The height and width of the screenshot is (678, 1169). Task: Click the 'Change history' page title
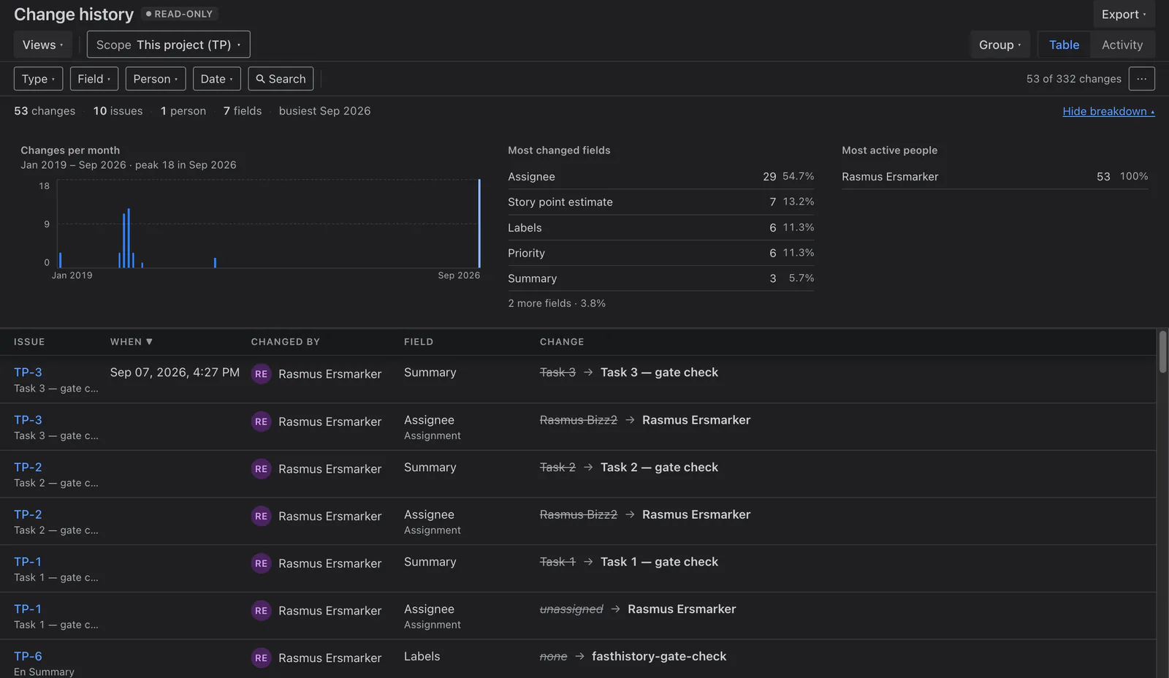point(74,15)
